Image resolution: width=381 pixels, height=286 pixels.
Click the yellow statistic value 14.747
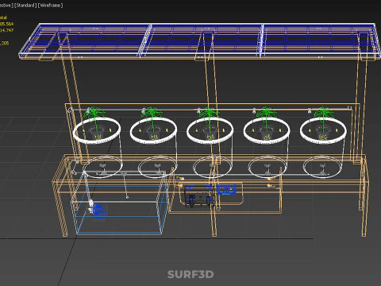(x=6, y=30)
